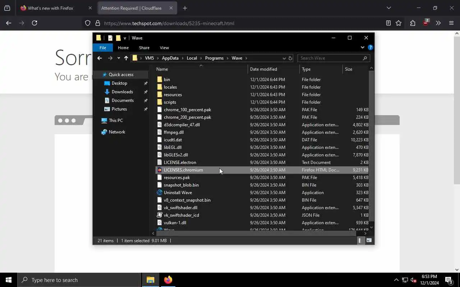Click Programs in the breadcrumb path
This screenshot has width=460, height=287.
tap(214, 58)
